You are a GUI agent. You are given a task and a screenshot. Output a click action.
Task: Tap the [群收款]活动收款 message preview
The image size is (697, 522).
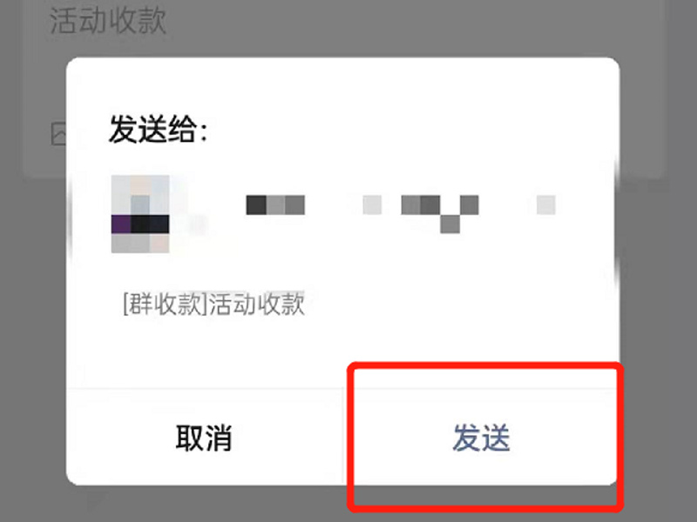click(213, 304)
